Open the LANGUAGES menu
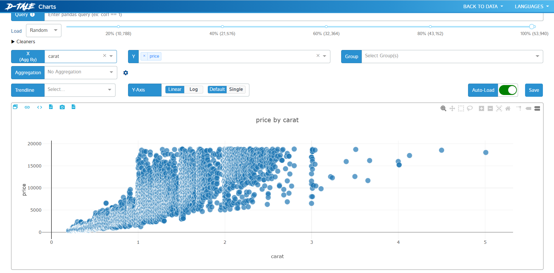 pos(532,6)
